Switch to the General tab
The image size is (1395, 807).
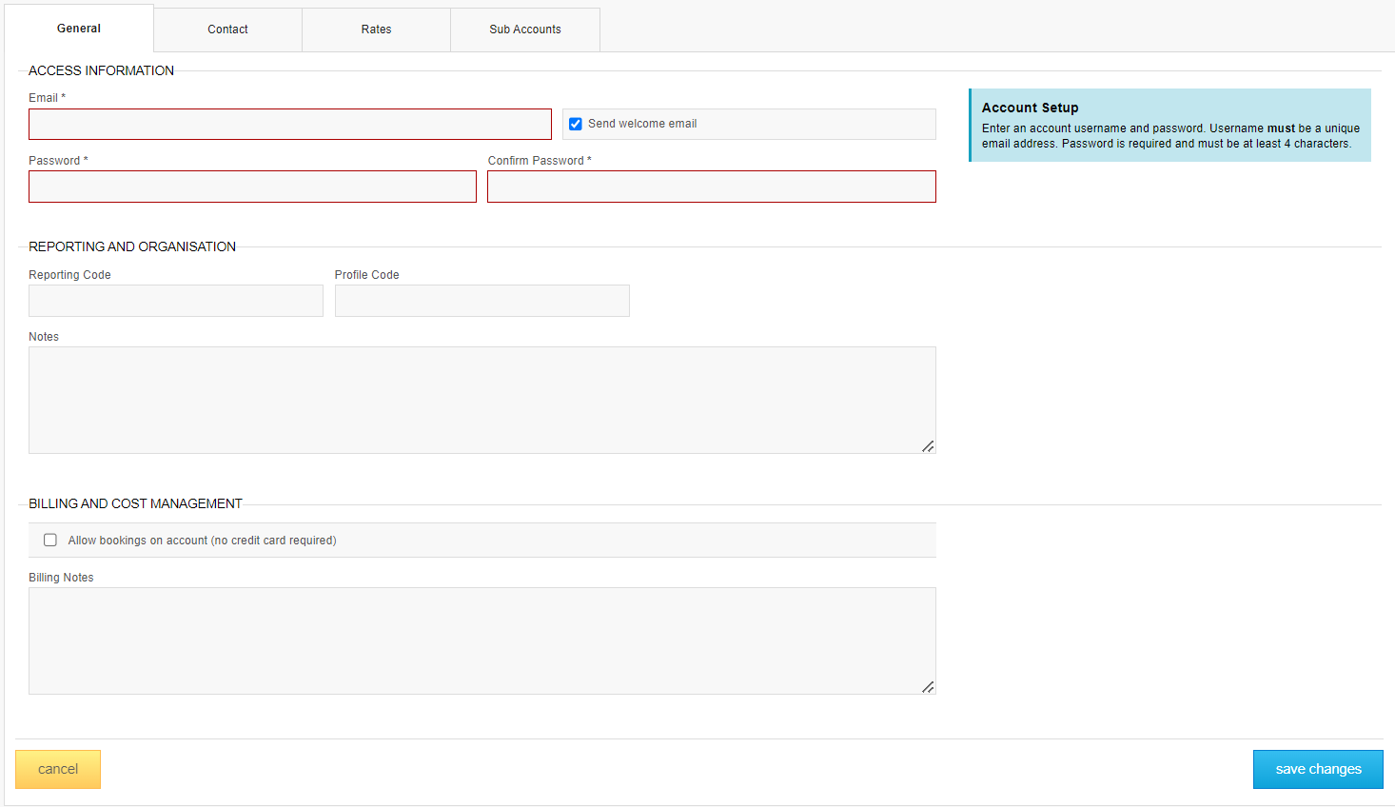79,29
